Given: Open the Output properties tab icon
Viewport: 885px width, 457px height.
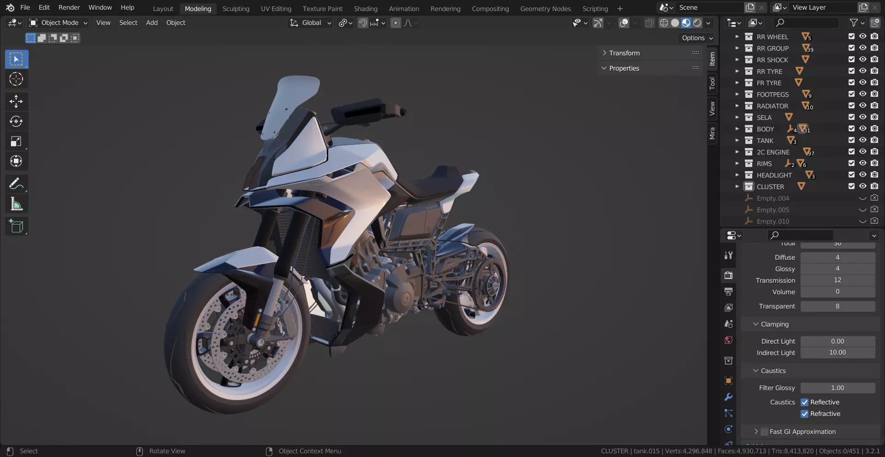Looking at the screenshot, I should (x=728, y=291).
